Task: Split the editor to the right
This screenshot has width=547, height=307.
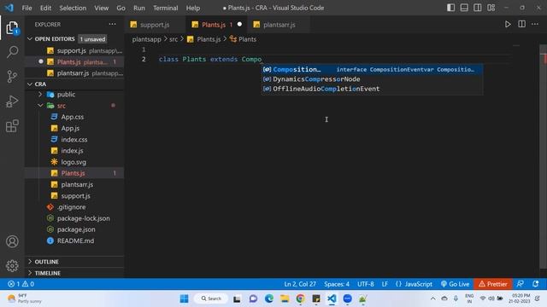Action: click(x=521, y=25)
